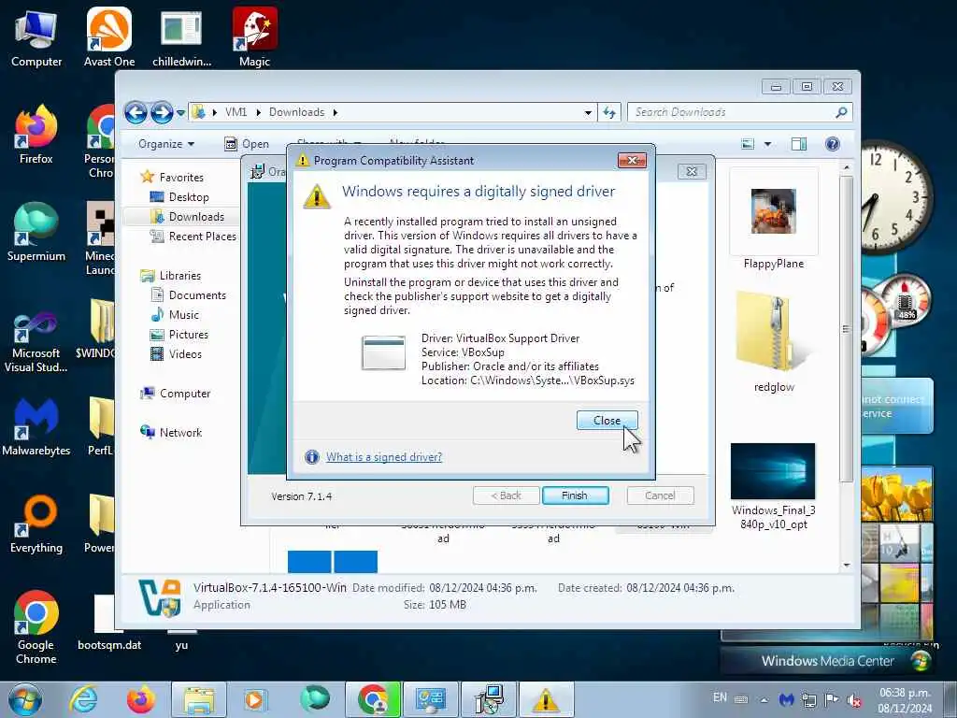957x718 pixels.
Task: Open Windows Media Center gadget
Action: 828,661
